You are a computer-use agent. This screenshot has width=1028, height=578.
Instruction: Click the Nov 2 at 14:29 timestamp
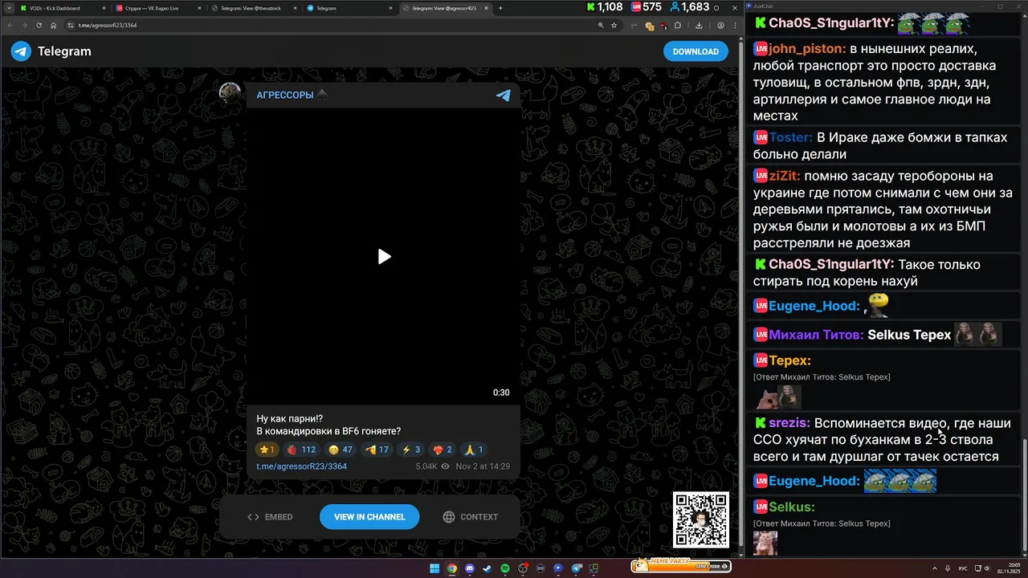483,466
